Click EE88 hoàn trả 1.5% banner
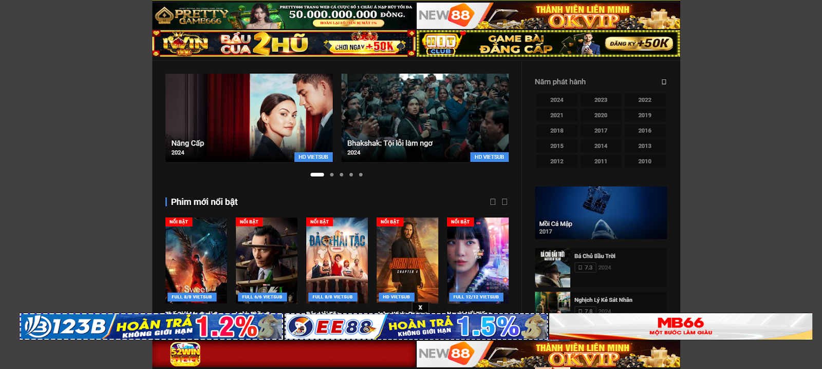The width and height of the screenshot is (822, 369). (417, 326)
